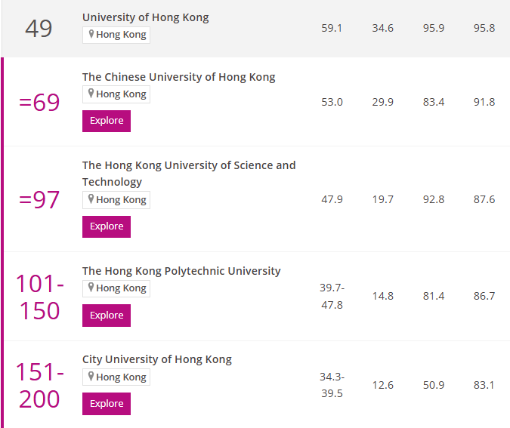
Task: Click location pin icon under University of Hong Kong
Action: 91,34
